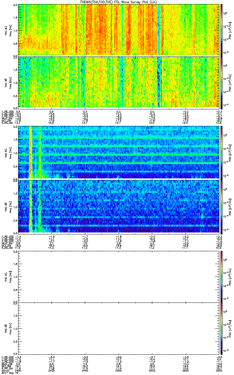The height and width of the screenshot is (375, 234).
Task: Click the '0500' time label at bottom
Action: [119, 370]
